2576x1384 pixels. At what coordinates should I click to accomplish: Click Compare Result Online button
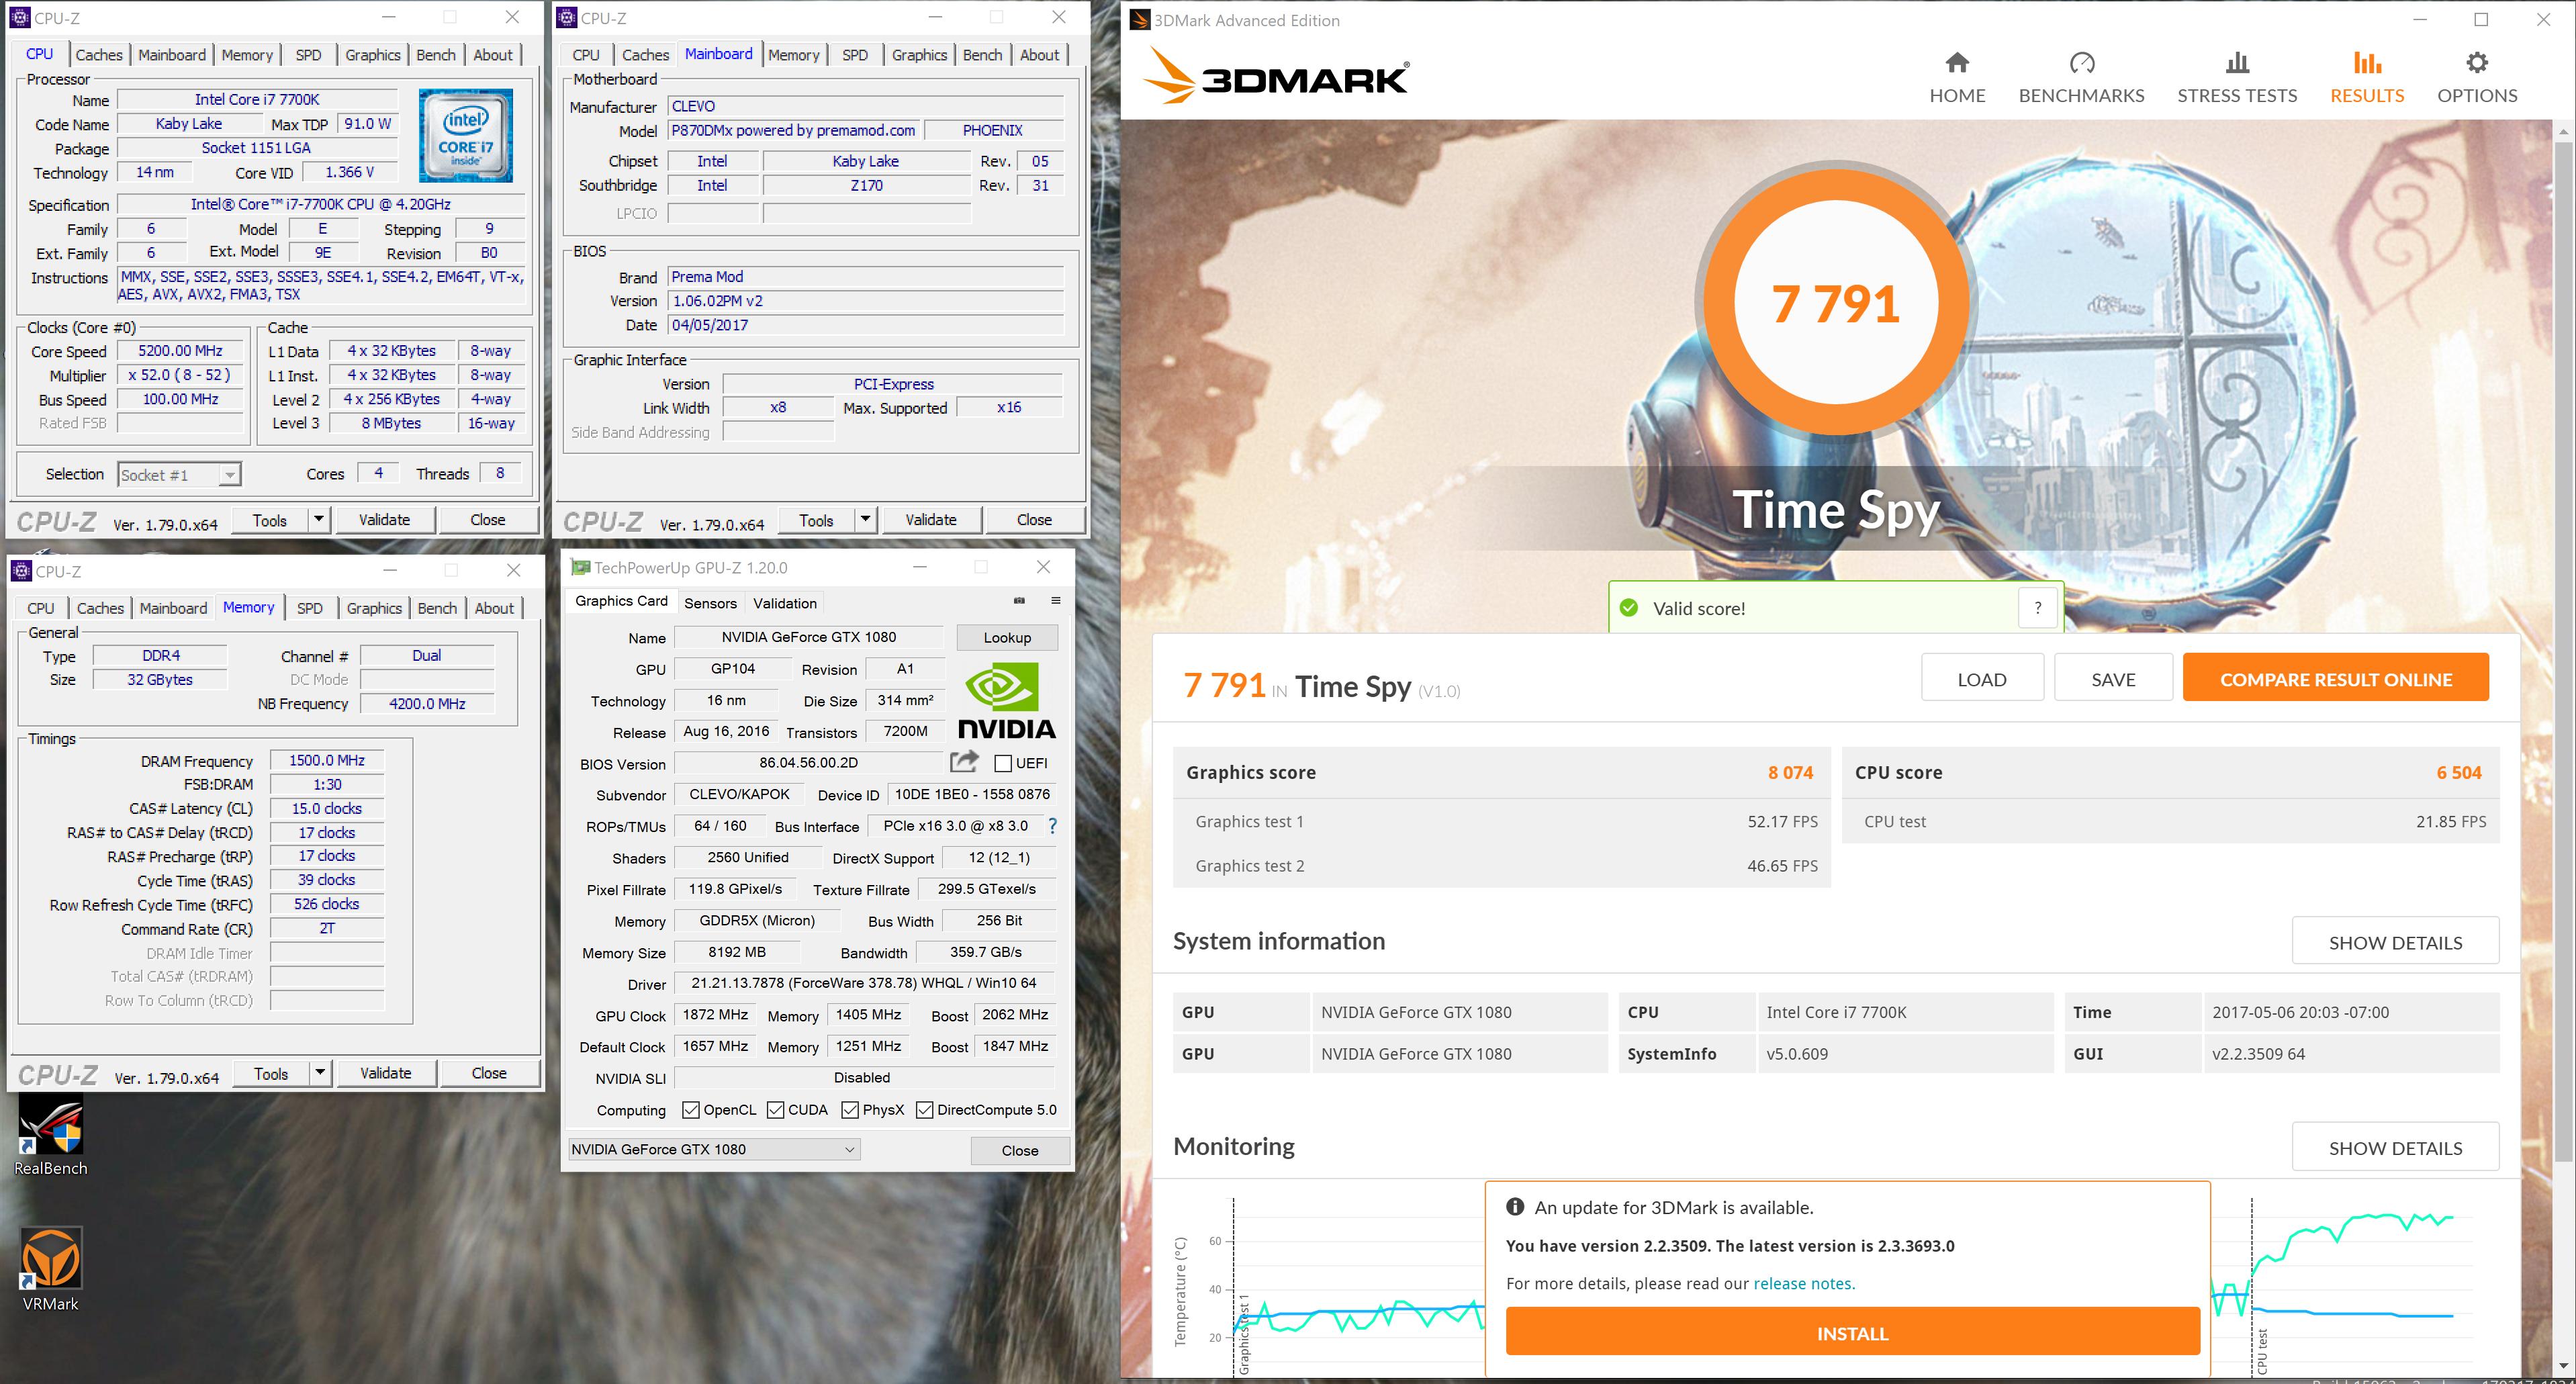2335,679
